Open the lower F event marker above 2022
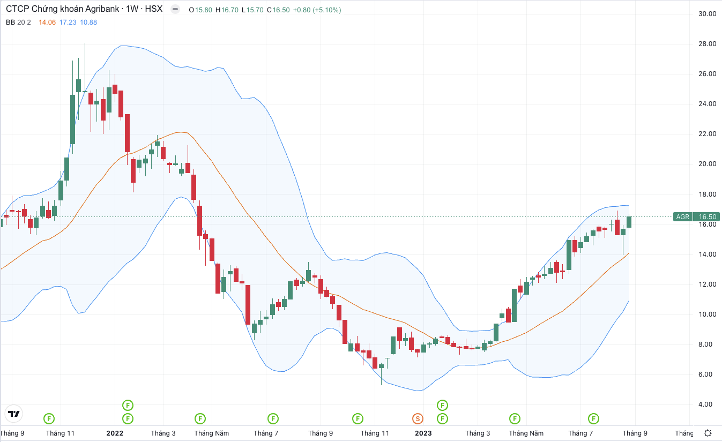 [x=128, y=418]
